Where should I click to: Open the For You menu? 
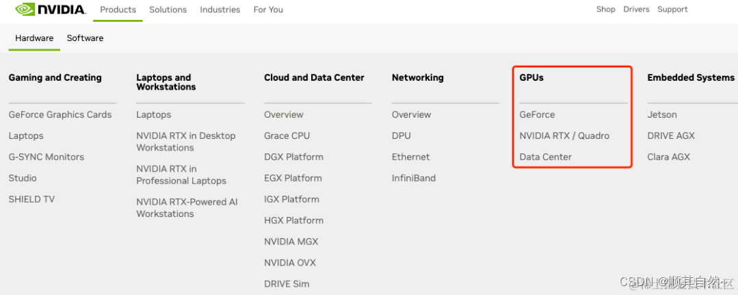pos(268,10)
